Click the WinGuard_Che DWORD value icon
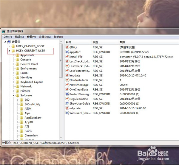 [x=67, y=113]
